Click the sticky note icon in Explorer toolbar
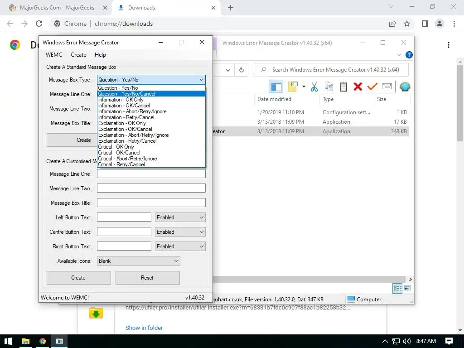 click(293, 87)
